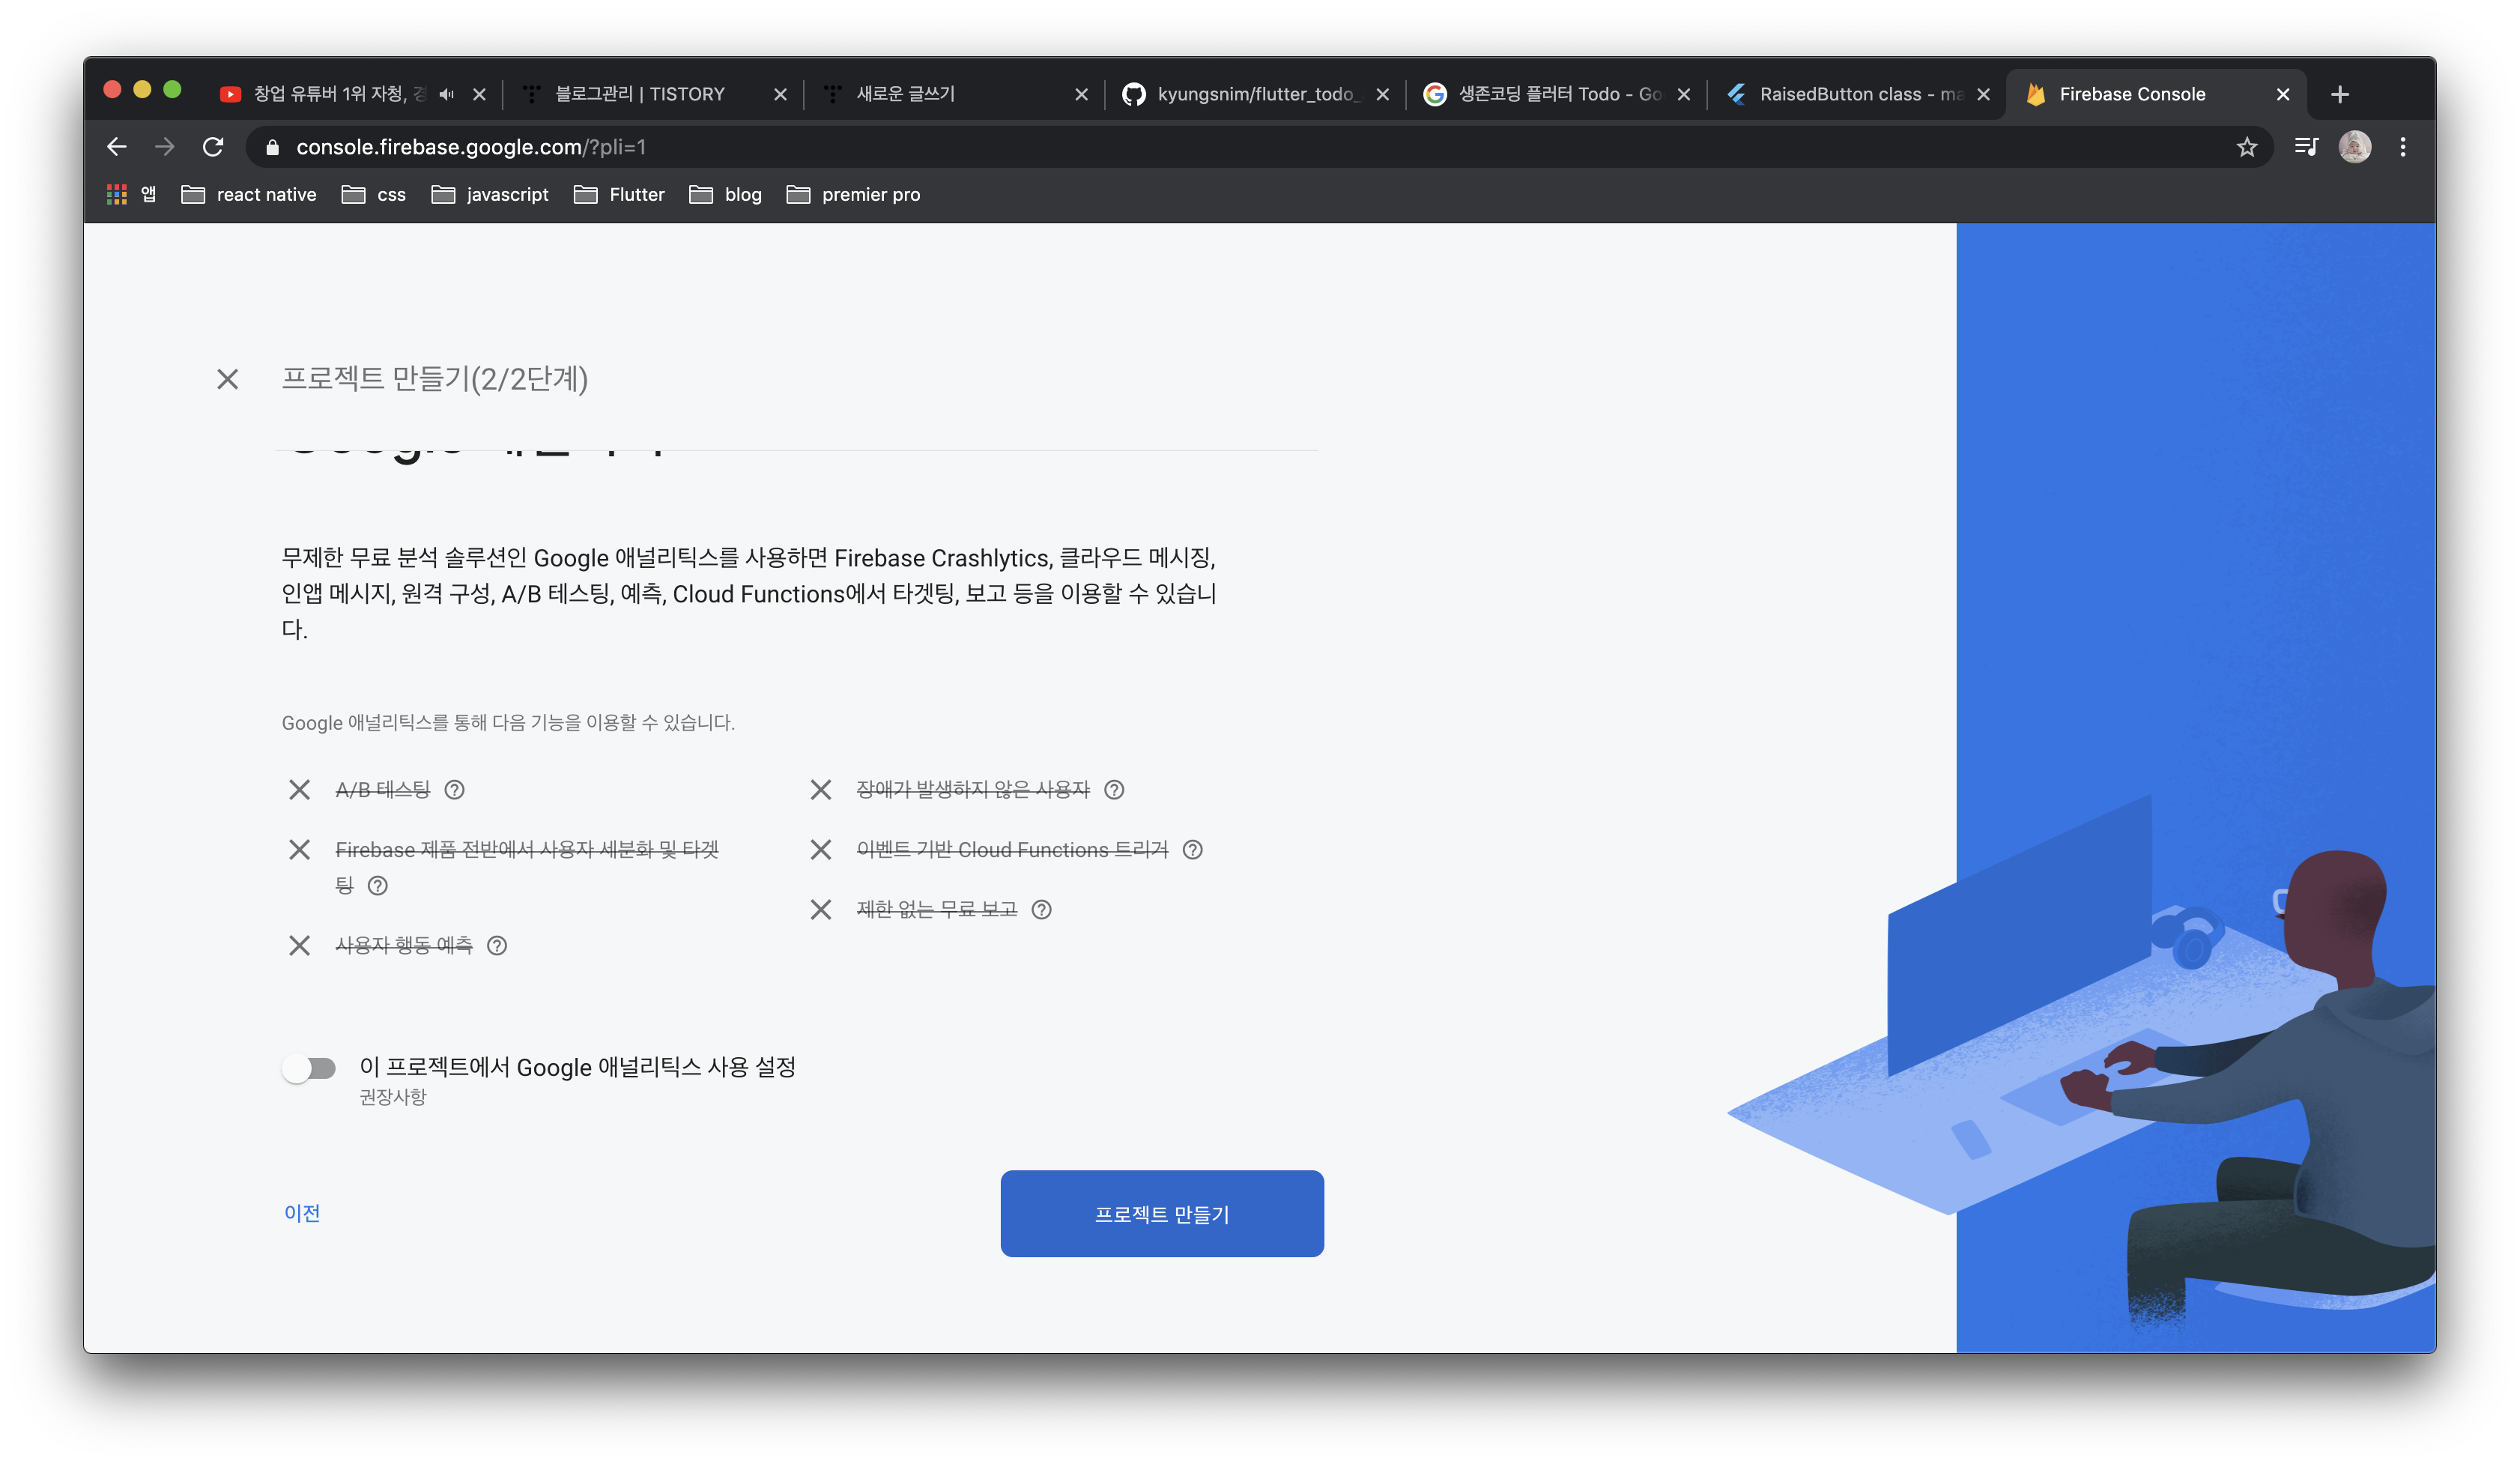The image size is (2520, 1464).
Task: Close the 프로젝트 만들기 wizard with X
Action: pyautogui.click(x=228, y=379)
